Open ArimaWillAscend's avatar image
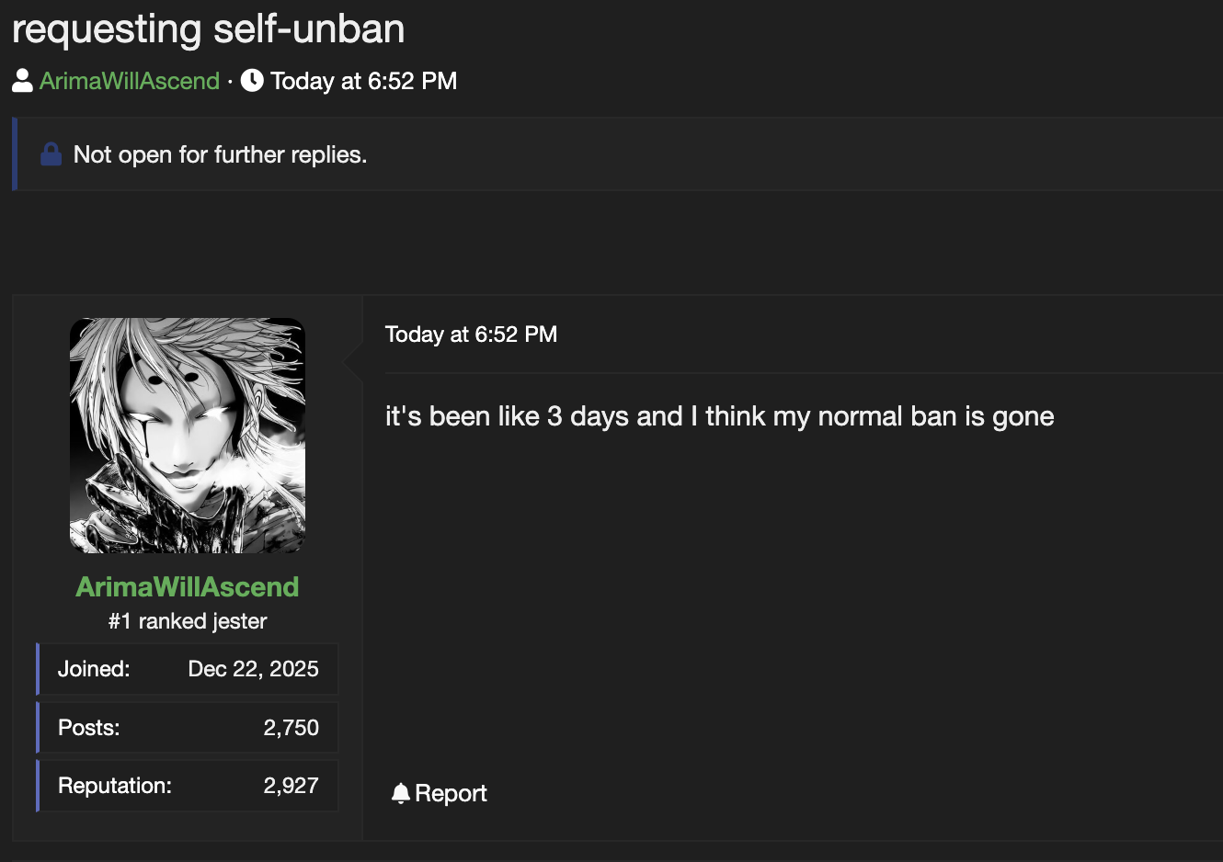This screenshot has width=1223, height=862. click(x=188, y=436)
